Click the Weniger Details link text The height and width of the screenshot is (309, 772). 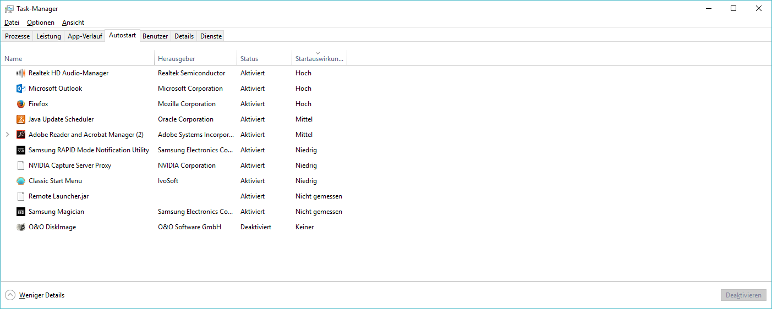(42, 295)
